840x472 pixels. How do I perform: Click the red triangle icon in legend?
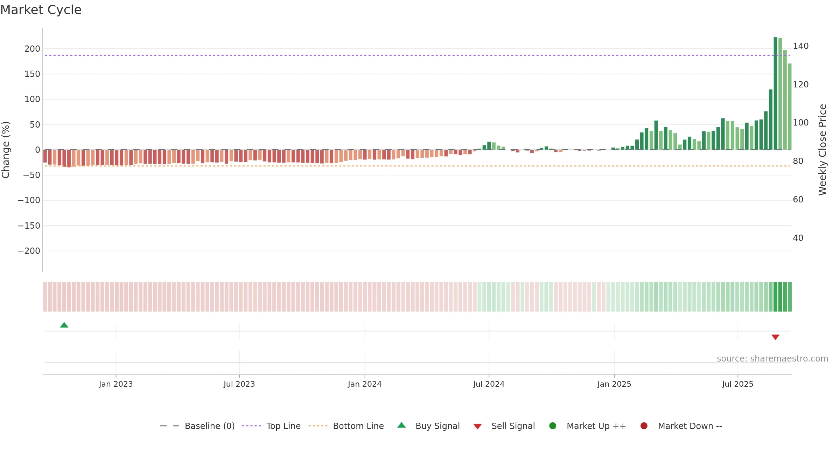pos(477,427)
